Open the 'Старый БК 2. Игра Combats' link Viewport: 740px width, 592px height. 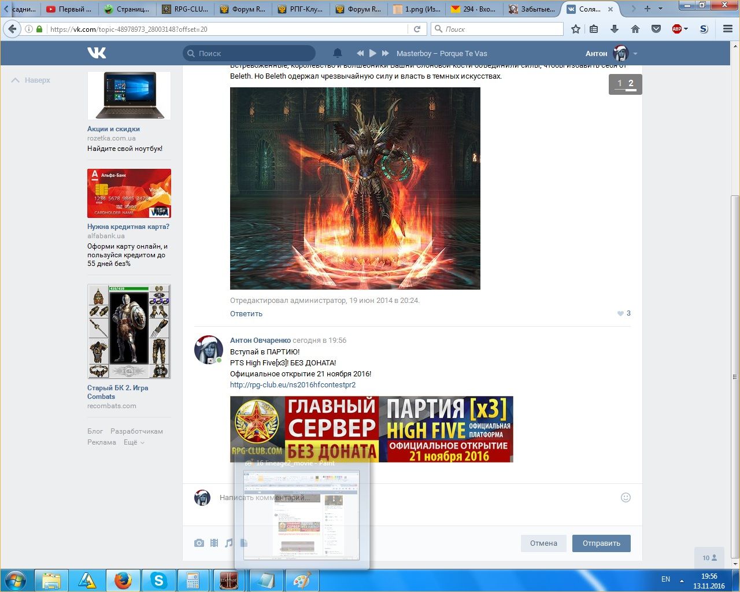point(118,392)
